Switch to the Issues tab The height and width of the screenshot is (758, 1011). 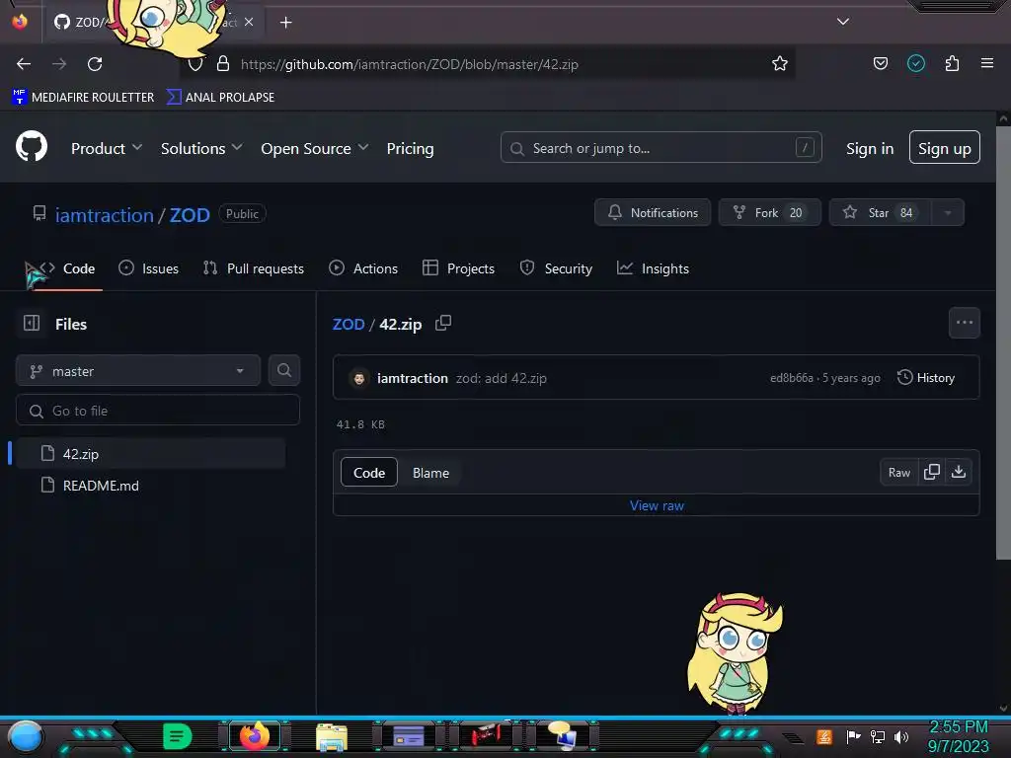coord(148,268)
